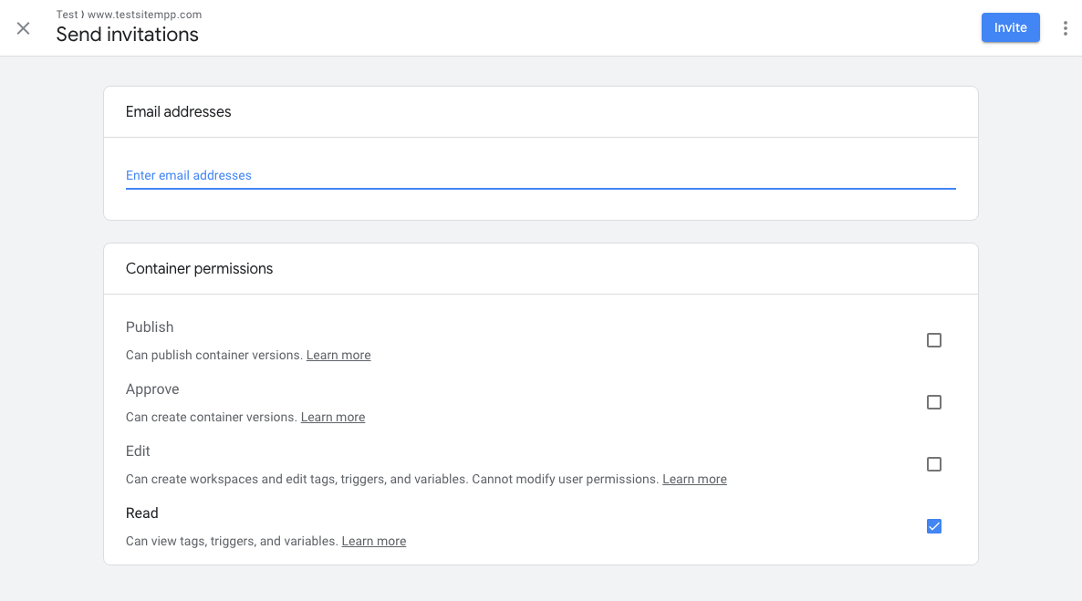Tick the Approve permission checkbox
Image resolution: width=1082 pixels, height=601 pixels.
tap(933, 402)
